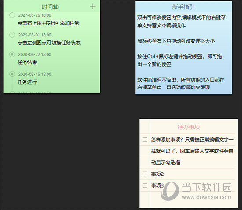Image resolution: width=242 pixels, height=210 pixels.
Task: Select the date 2025-03-01 18:00
Action: coord(35,35)
